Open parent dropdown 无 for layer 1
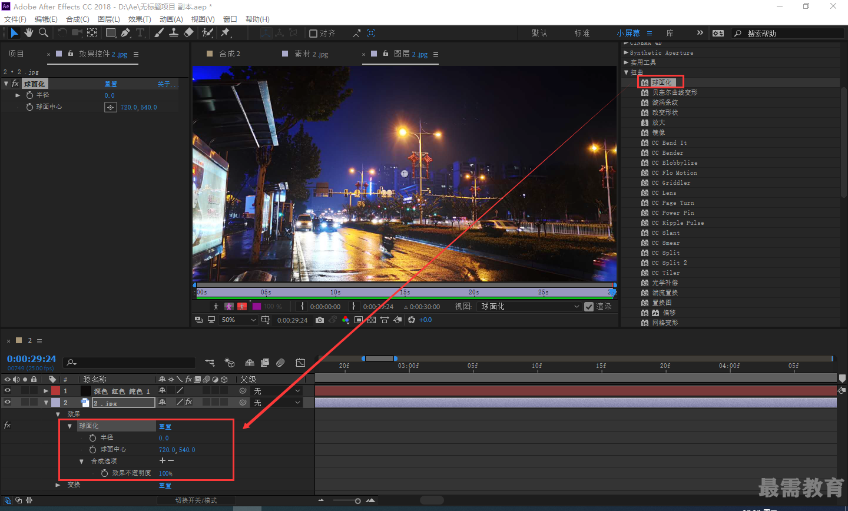Screen dimensions: 848x511 point(277,391)
